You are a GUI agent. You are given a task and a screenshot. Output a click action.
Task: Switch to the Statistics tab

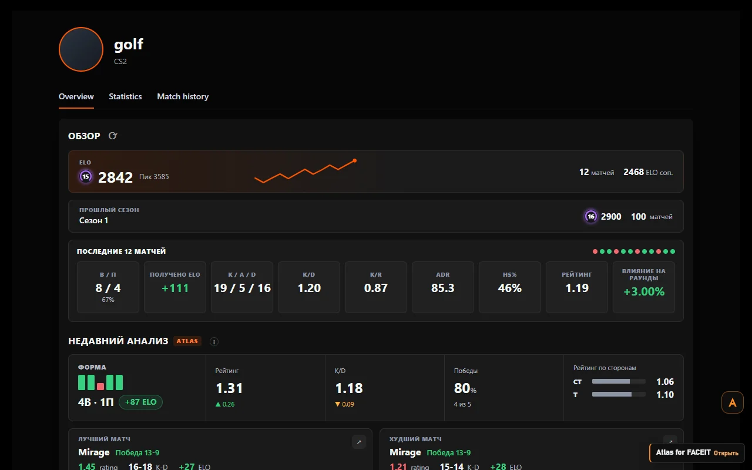(125, 96)
